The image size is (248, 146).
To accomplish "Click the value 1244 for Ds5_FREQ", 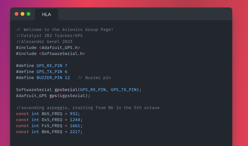I will pos(75,120).
